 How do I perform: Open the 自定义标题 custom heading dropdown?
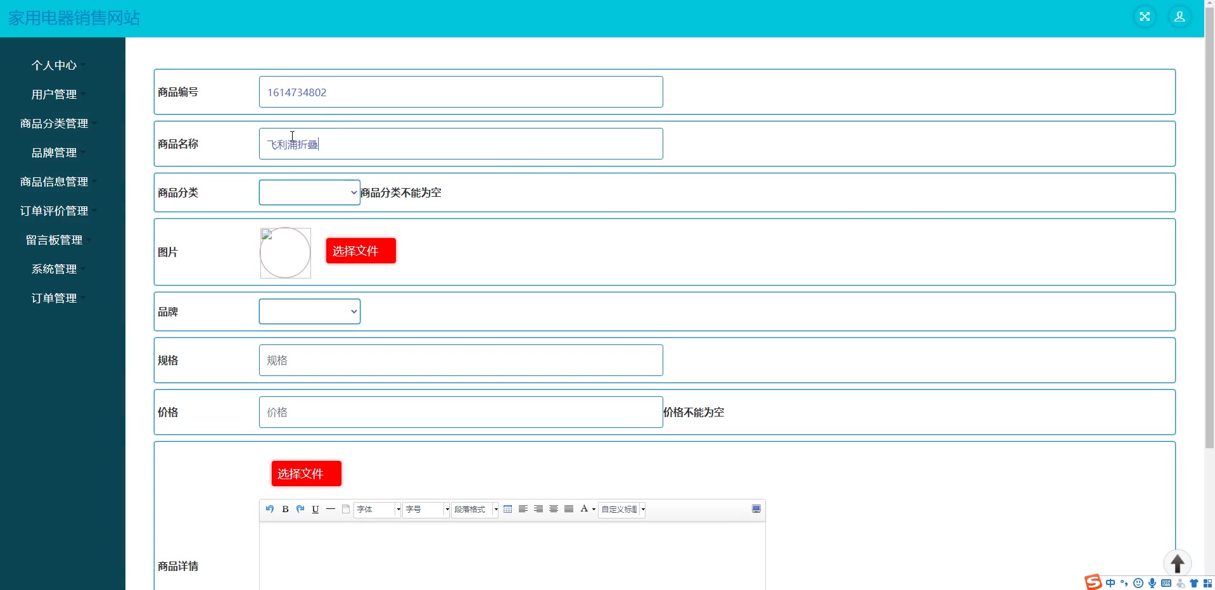click(x=622, y=509)
